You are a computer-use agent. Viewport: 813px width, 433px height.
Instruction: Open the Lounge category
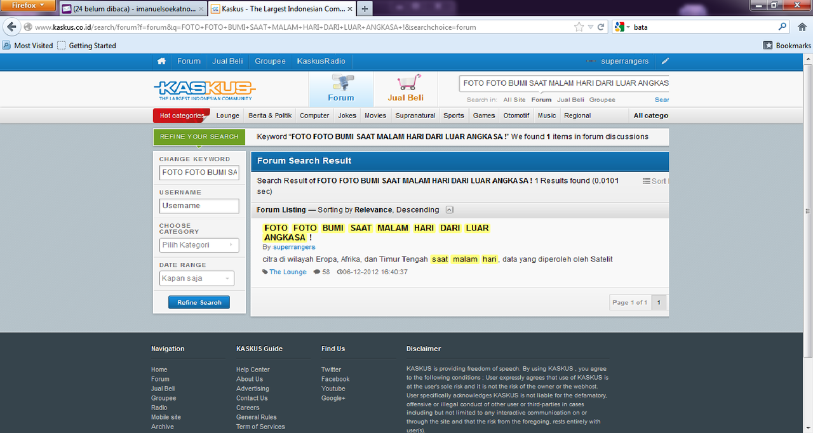tap(228, 116)
